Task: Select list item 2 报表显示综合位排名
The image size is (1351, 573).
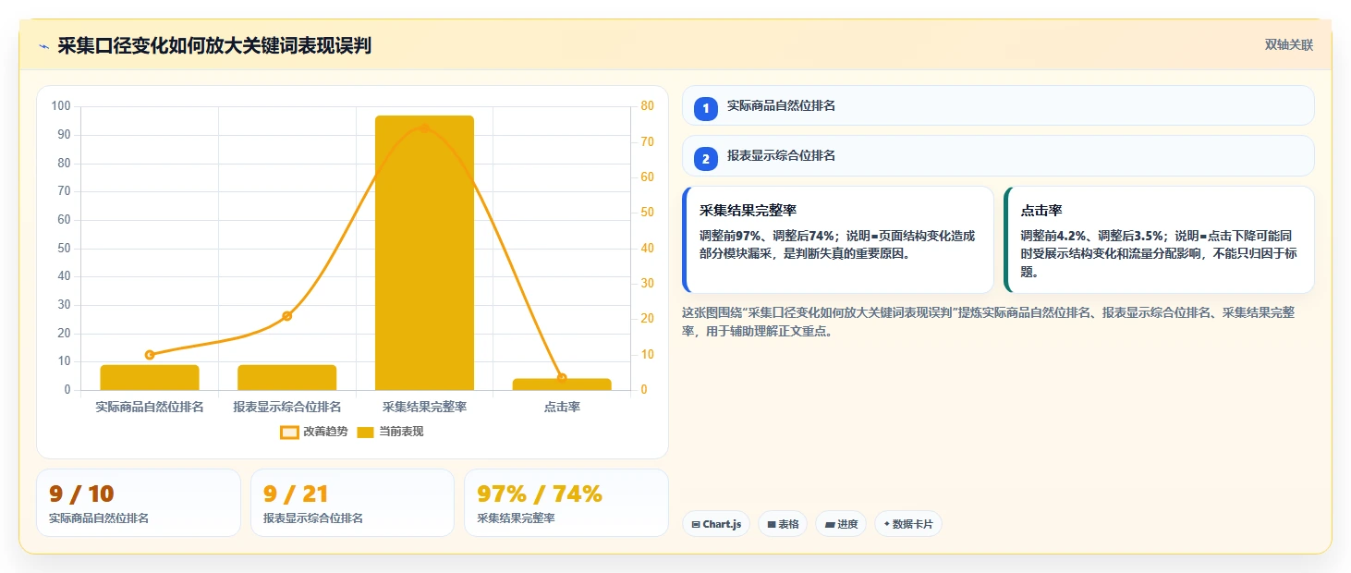Action: click(998, 155)
